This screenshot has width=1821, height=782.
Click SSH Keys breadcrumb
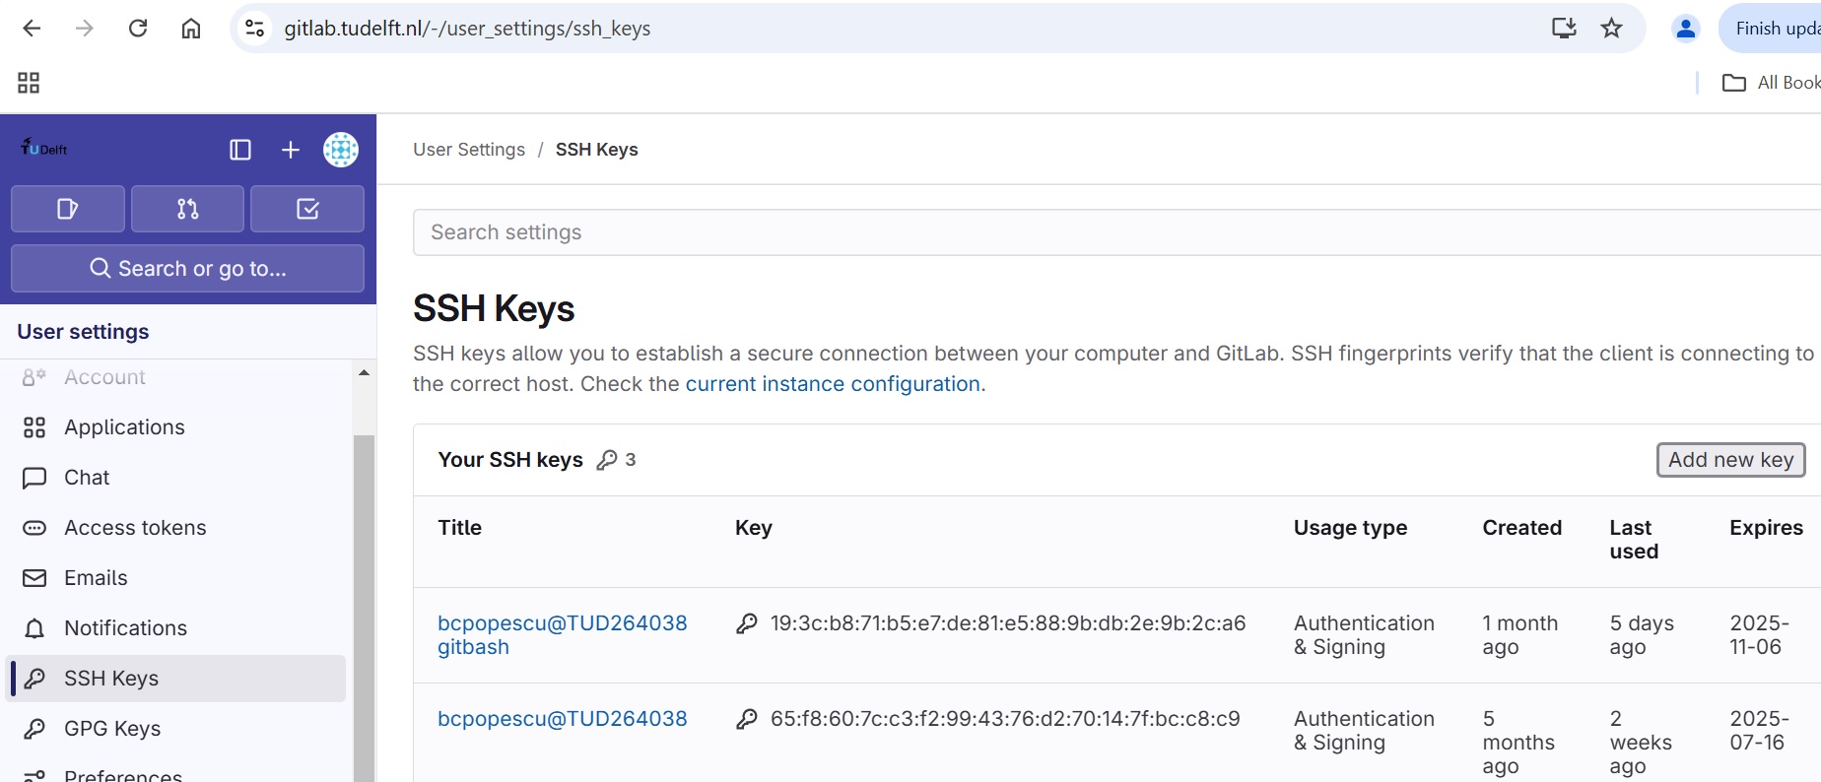tap(597, 150)
